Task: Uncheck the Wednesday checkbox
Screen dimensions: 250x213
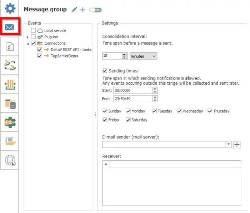Action: (179, 111)
